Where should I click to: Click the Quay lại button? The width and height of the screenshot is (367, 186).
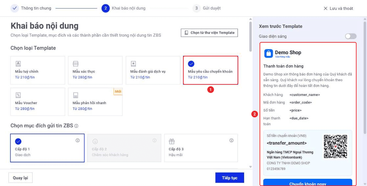click(20, 178)
